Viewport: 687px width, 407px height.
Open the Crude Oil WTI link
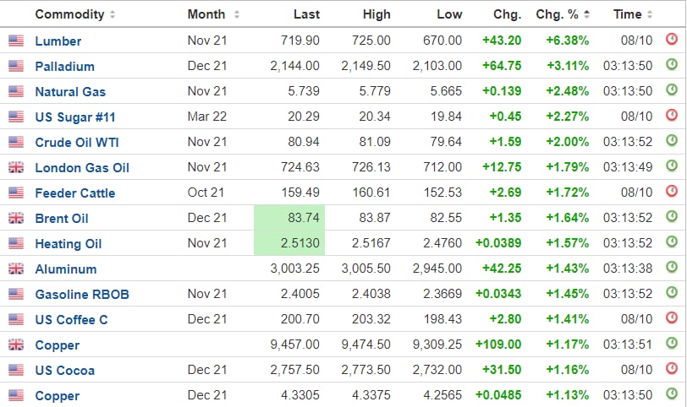pyautogui.click(x=77, y=143)
